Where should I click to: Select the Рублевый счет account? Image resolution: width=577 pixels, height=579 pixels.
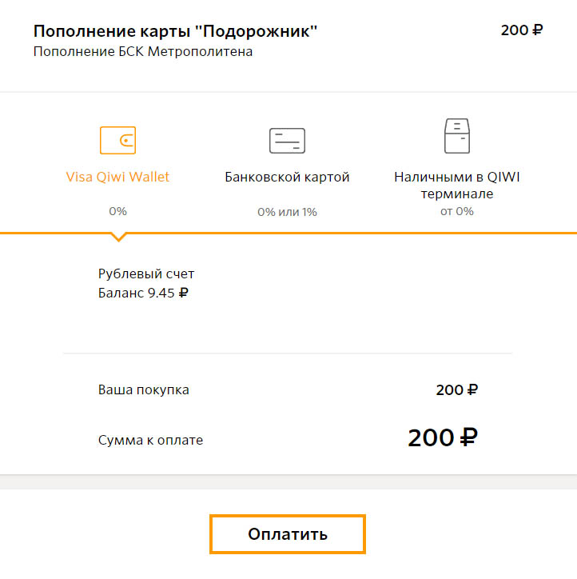pyautogui.click(x=146, y=274)
